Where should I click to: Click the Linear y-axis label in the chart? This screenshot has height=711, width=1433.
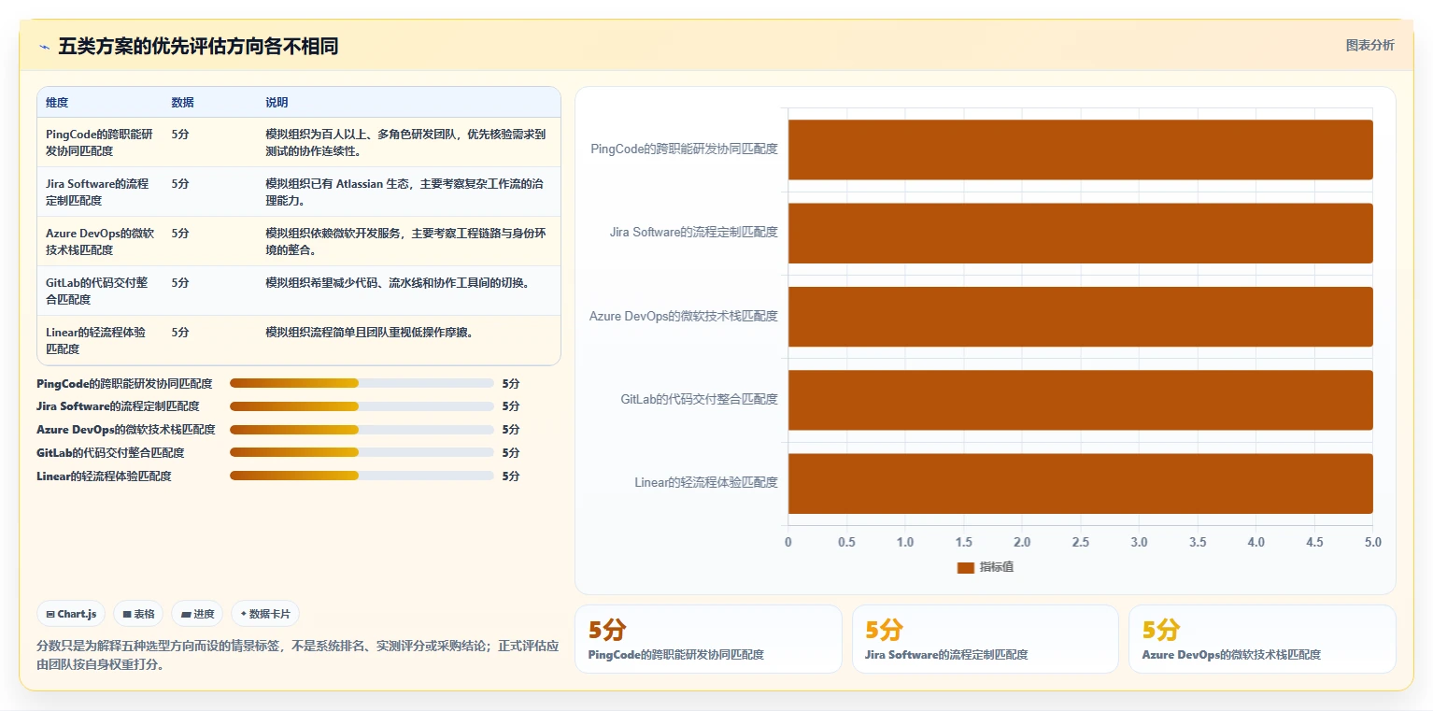[x=706, y=482]
